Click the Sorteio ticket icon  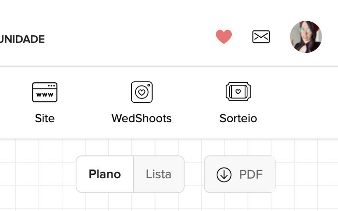click(x=238, y=92)
